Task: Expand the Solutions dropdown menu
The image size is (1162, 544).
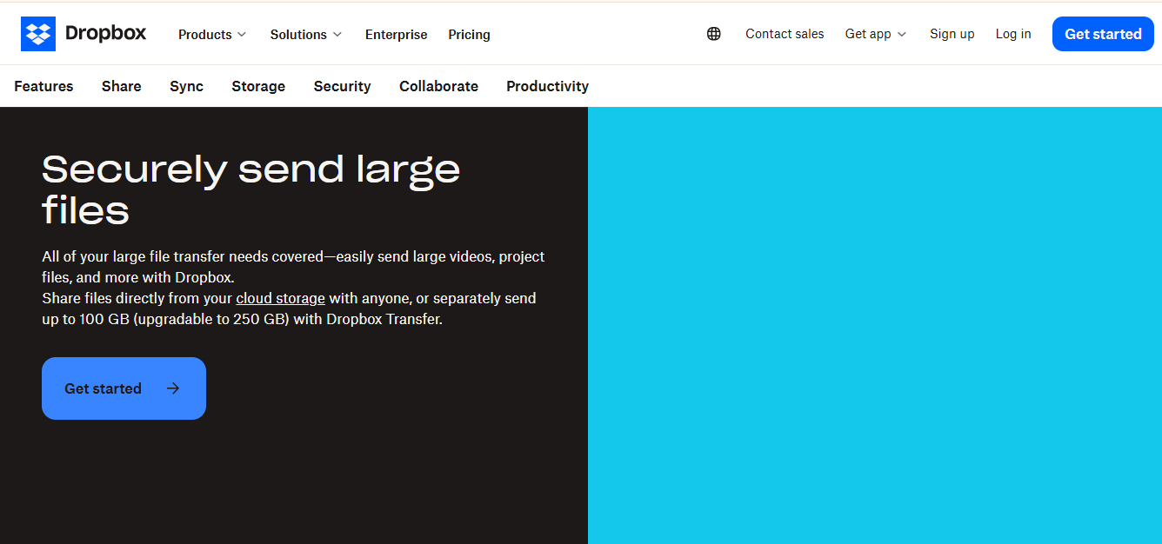Action: click(x=306, y=35)
